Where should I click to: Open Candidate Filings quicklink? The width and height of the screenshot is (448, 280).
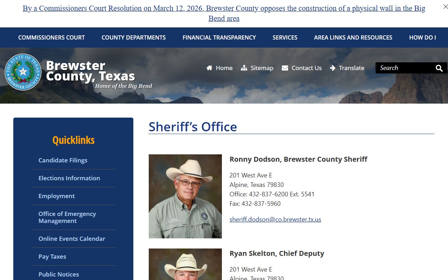tap(63, 160)
